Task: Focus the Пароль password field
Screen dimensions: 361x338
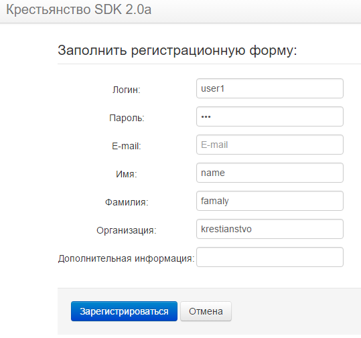Action: click(270, 116)
